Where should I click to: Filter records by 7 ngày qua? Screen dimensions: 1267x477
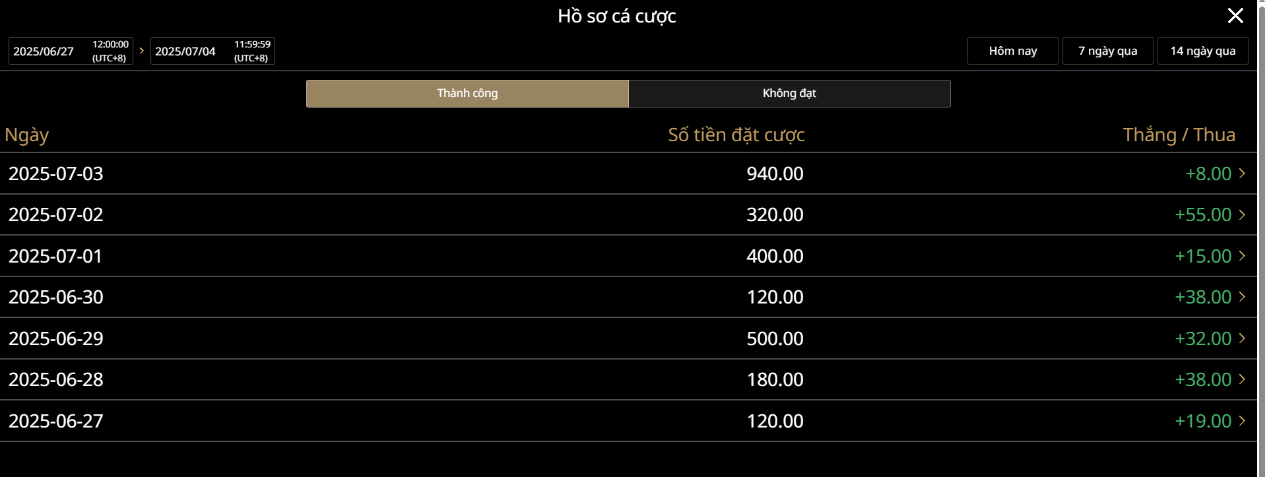point(1107,51)
